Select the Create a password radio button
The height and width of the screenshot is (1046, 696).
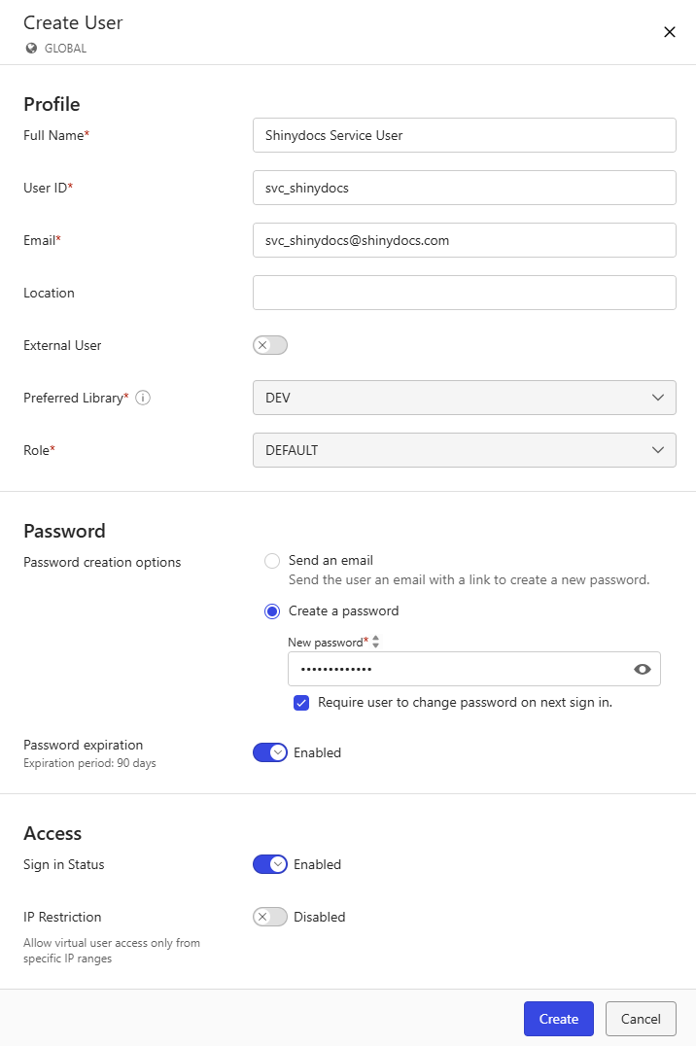[x=272, y=611]
